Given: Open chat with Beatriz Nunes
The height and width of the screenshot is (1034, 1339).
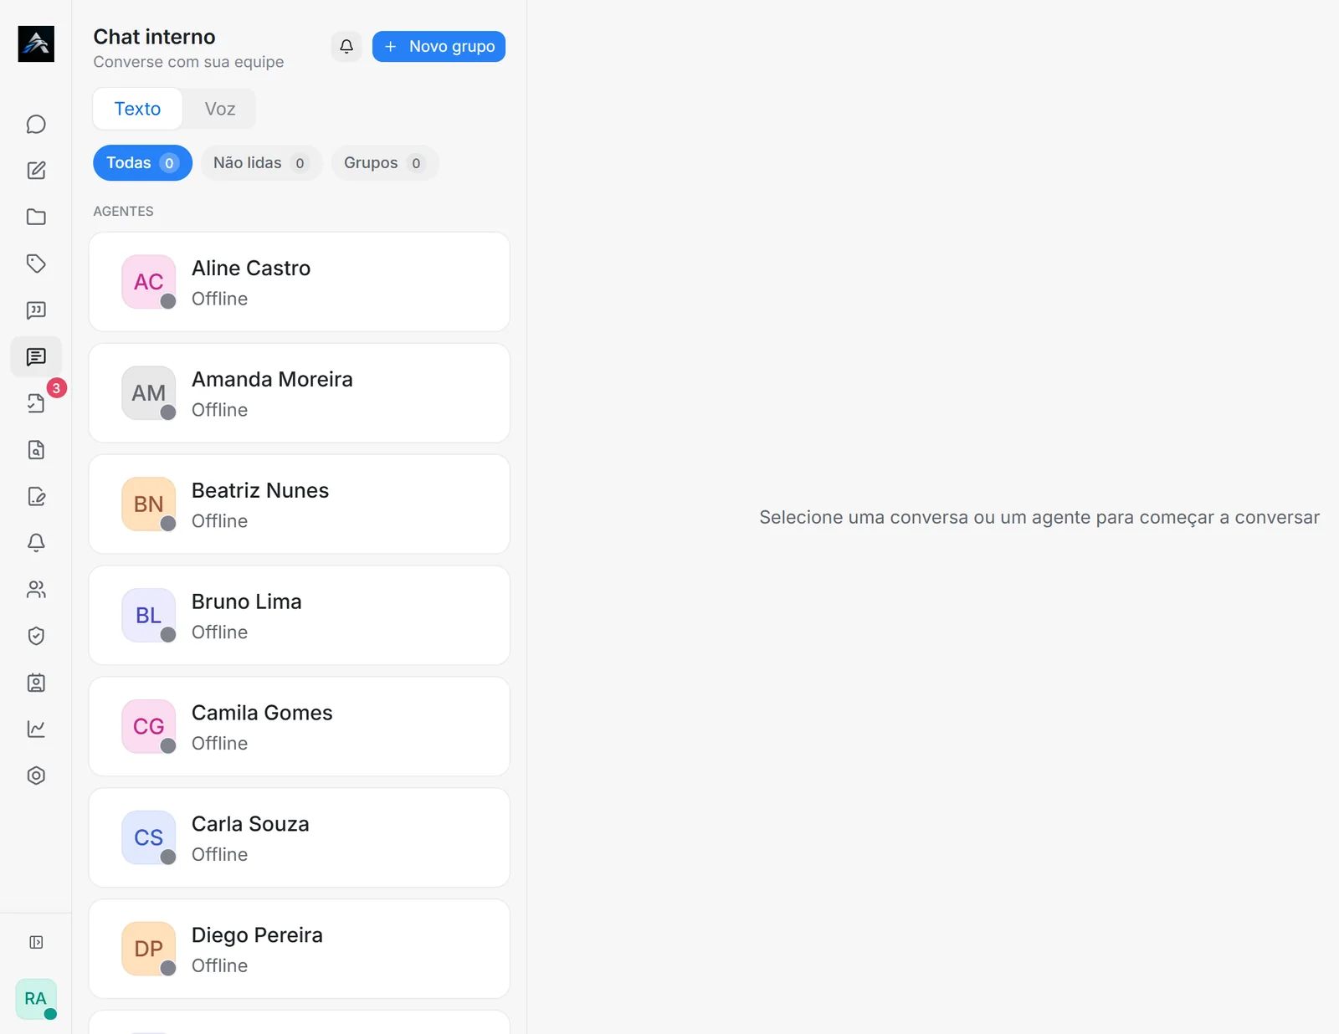Looking at the screenshot, I should (x=300, y=504).
